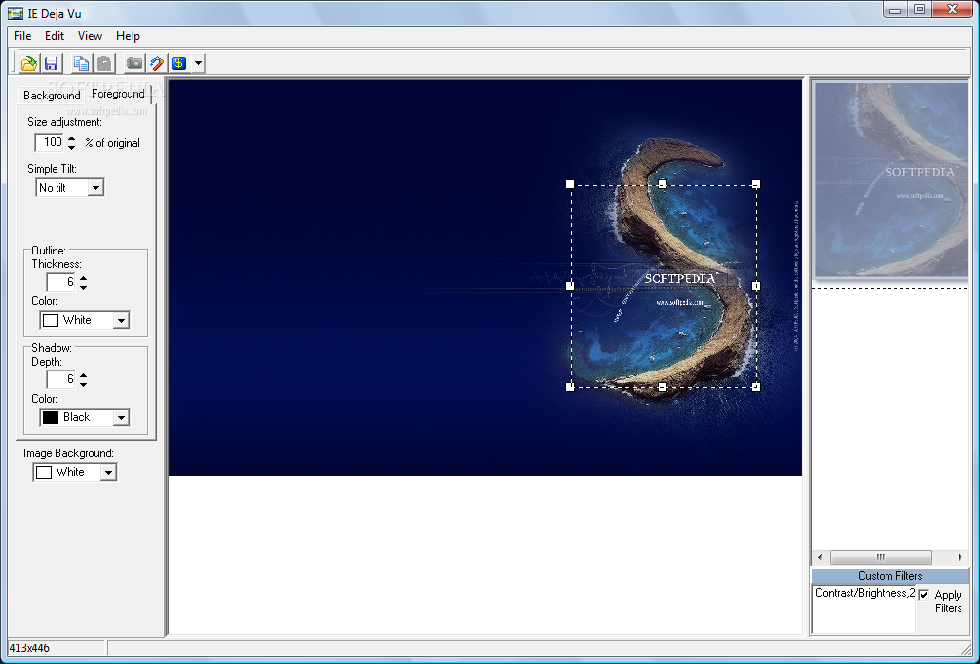Click the Size adjustment value field
980x664 pixels.
point(50,142)
